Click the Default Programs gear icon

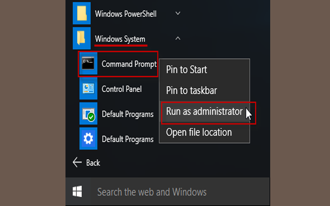coord(88,139)
